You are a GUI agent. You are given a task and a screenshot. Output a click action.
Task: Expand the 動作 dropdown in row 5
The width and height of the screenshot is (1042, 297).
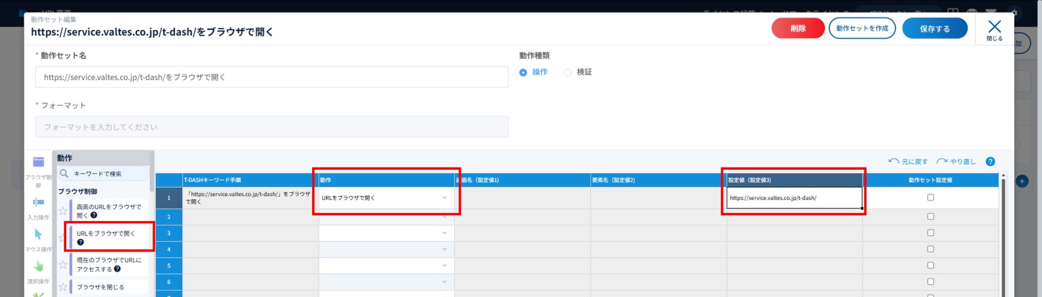click(444, 266)
